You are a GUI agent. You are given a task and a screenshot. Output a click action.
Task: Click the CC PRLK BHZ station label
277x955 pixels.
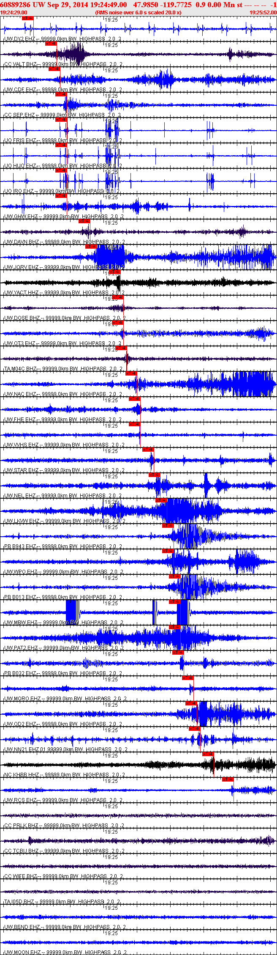pyautogui.click(x=21, y=826)
